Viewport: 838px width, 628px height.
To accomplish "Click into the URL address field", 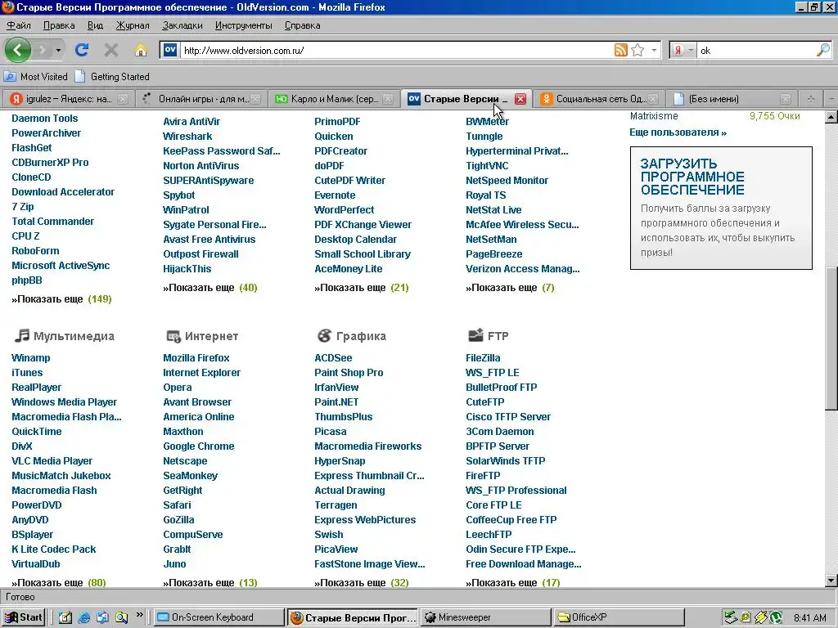I will point(395,50).
